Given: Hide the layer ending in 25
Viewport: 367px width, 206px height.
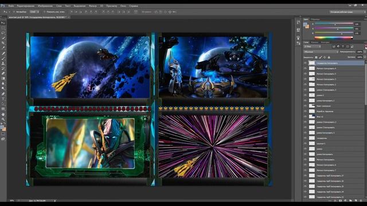Looking at the screenshot, I should click(305, 187).
